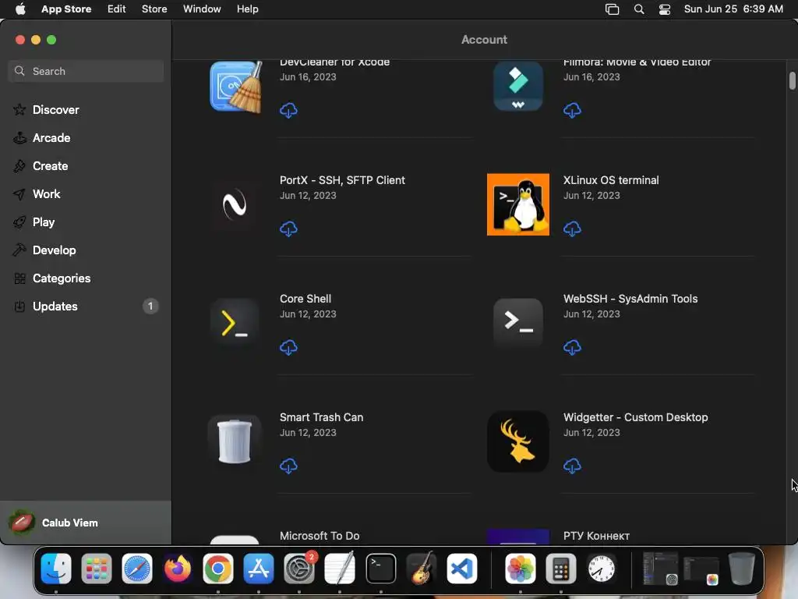Viewport: 798px width, 599px height.
Task: Open the Apple menu
Action: click(20, 9)
